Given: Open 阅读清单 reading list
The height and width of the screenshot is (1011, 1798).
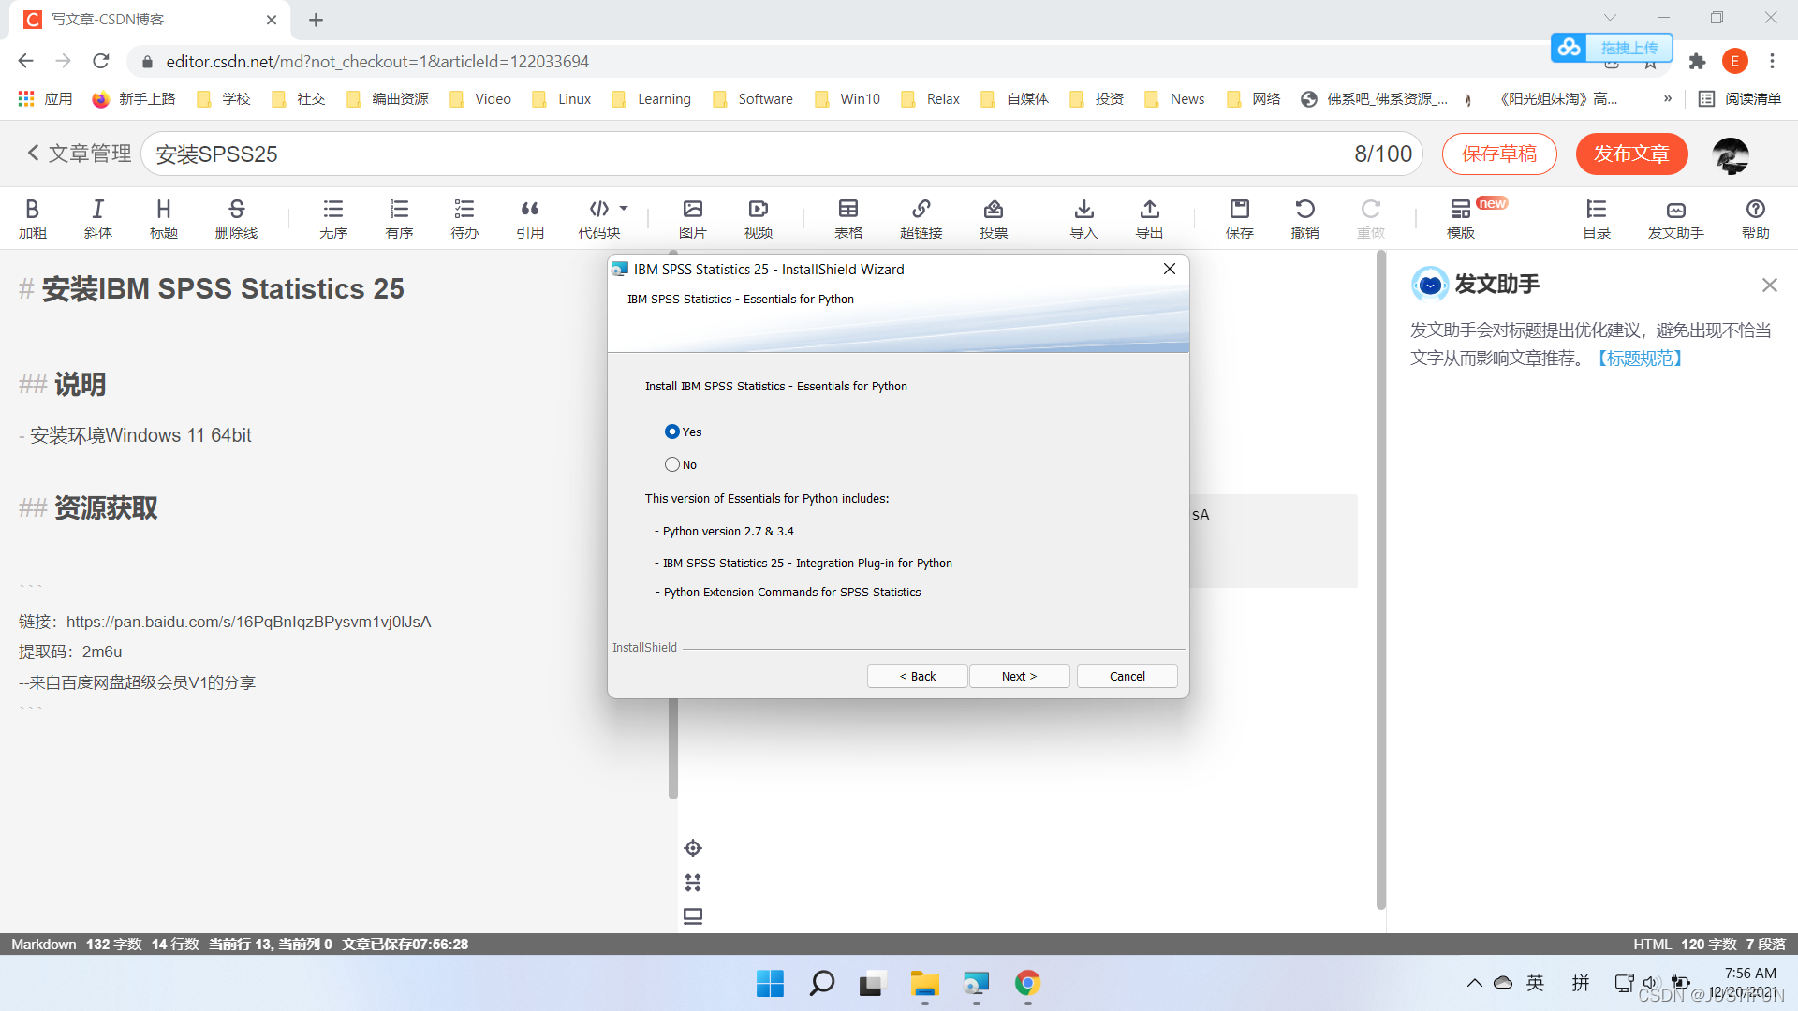Looking at the screenshot, I should tap(1740, 99).
